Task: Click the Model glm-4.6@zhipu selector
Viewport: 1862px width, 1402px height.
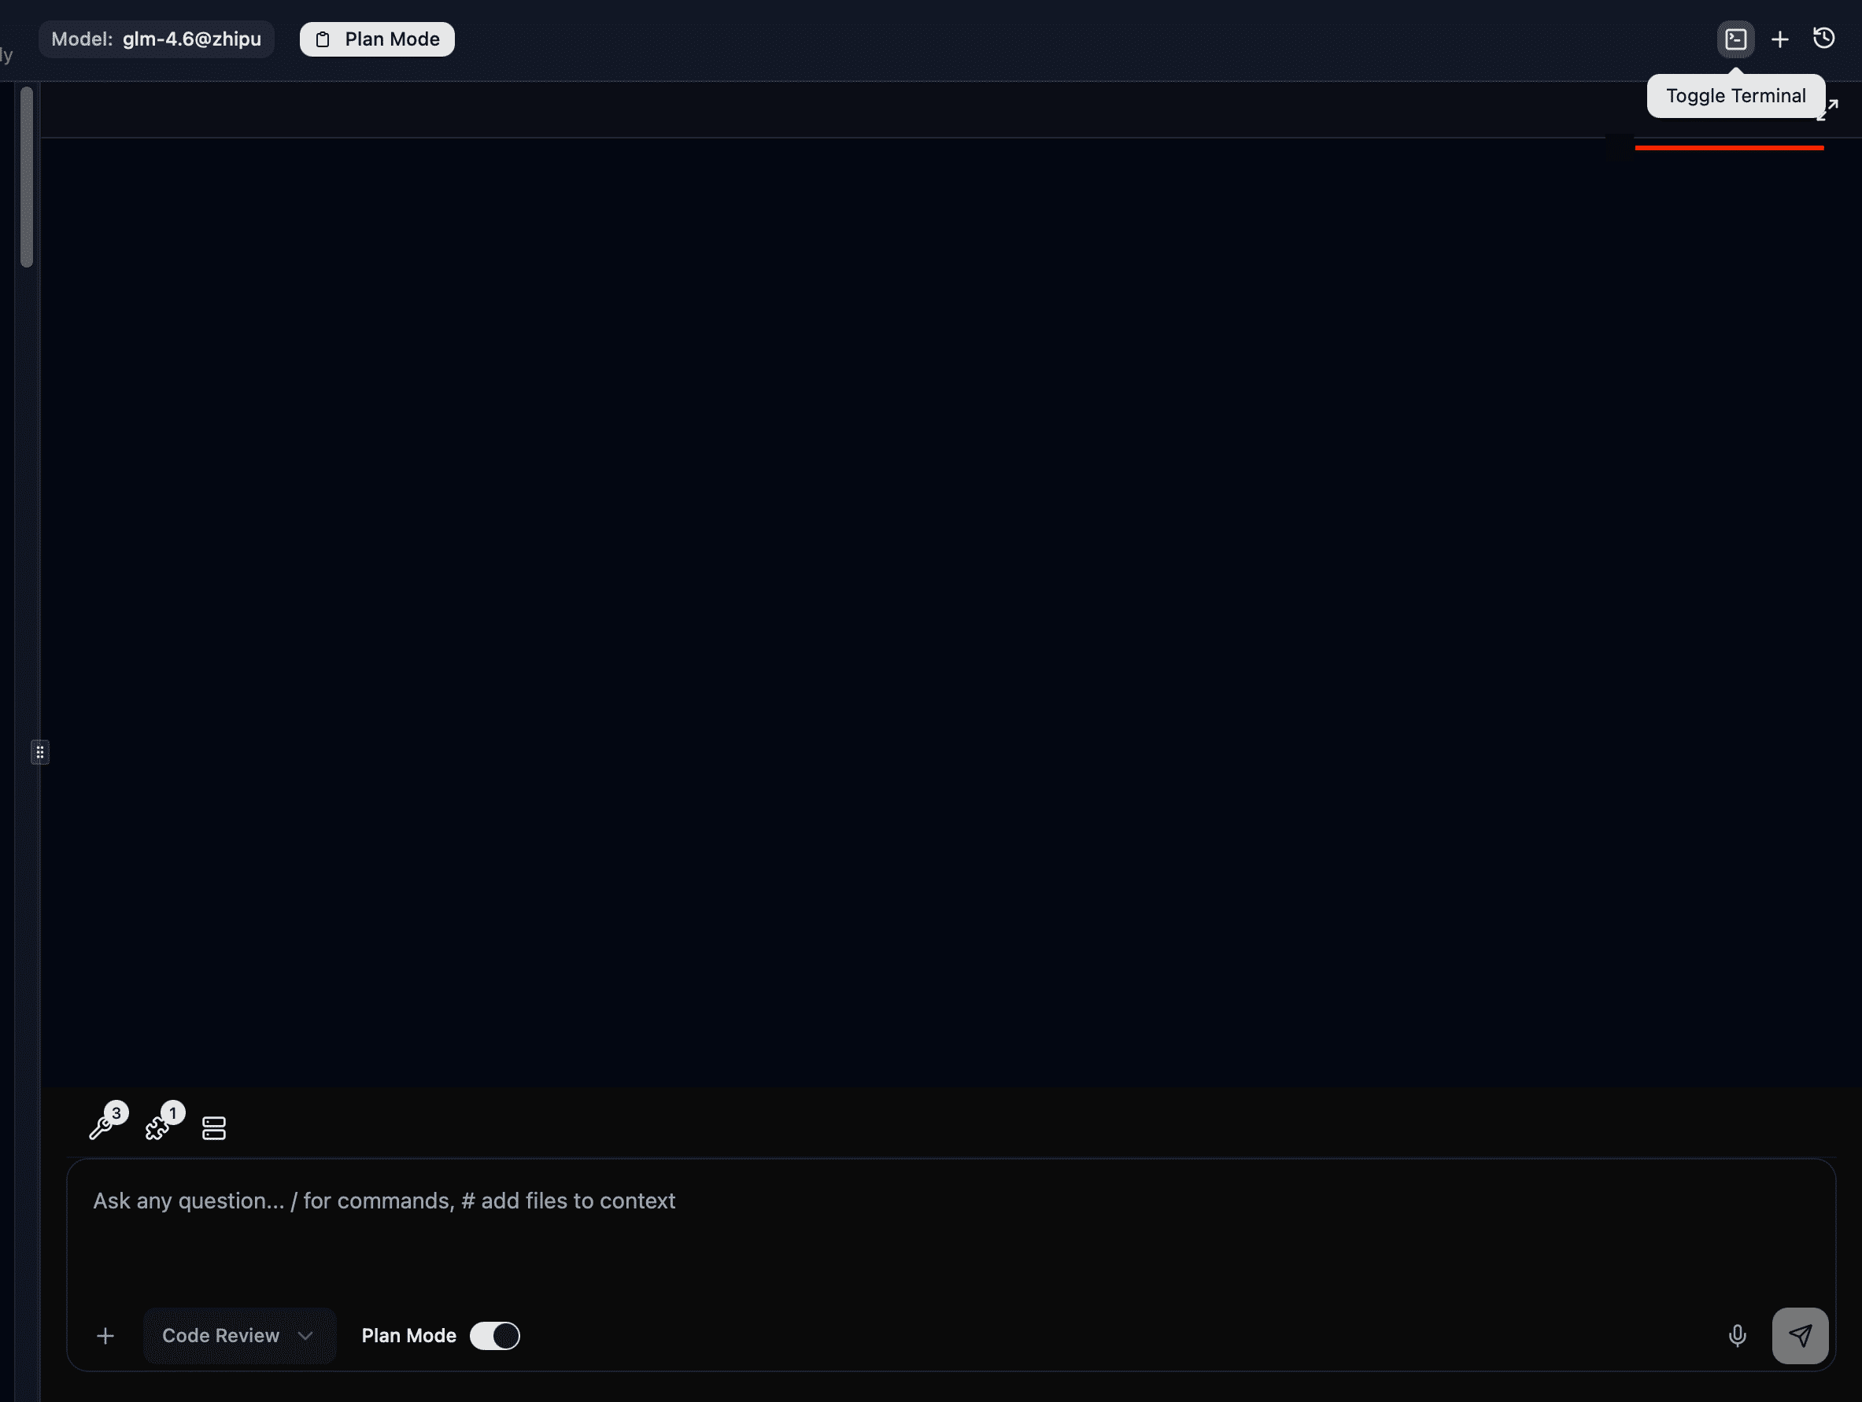Action: point(156,39)
